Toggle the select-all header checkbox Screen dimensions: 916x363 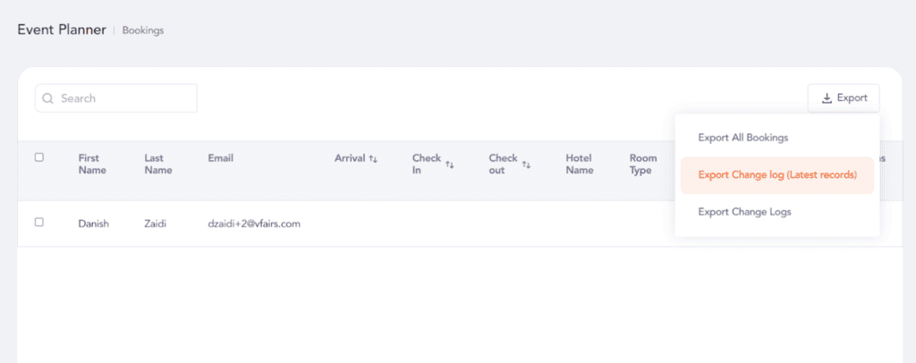(x=39, y=157)
